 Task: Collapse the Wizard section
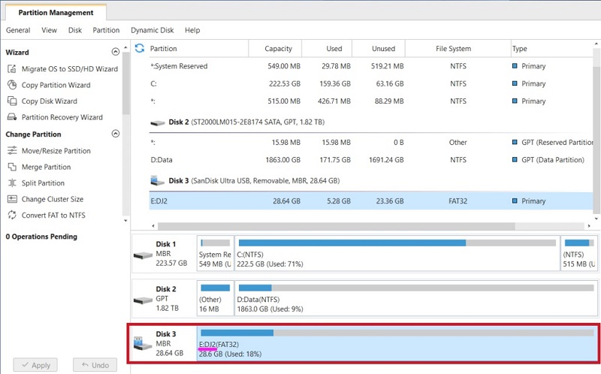[115, 53]
